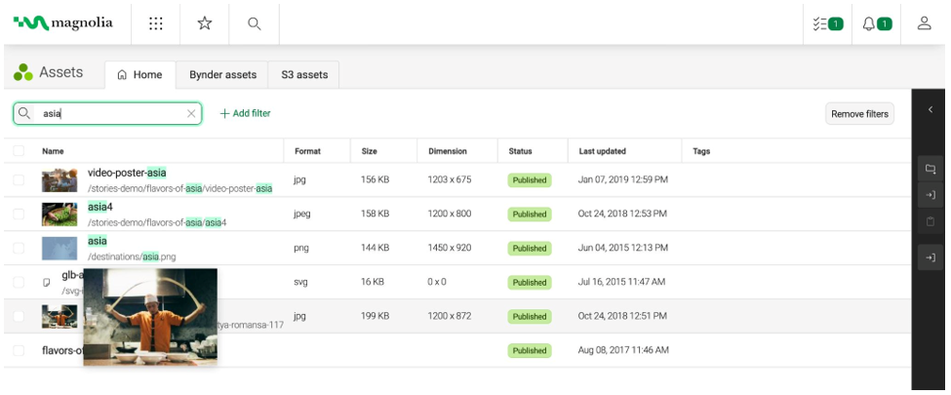Sort by the Name column header
951x395 pixels.
(x=53, y=151)
